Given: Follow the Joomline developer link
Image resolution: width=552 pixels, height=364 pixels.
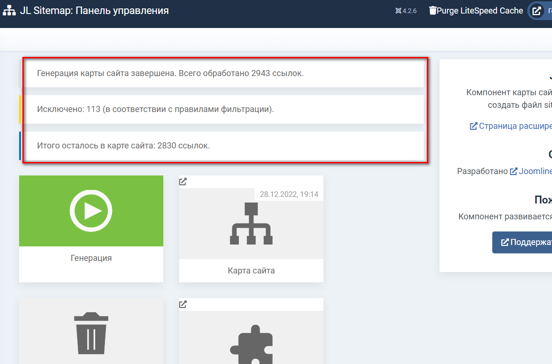Looking at the screenshot, I should coord(532,171).
